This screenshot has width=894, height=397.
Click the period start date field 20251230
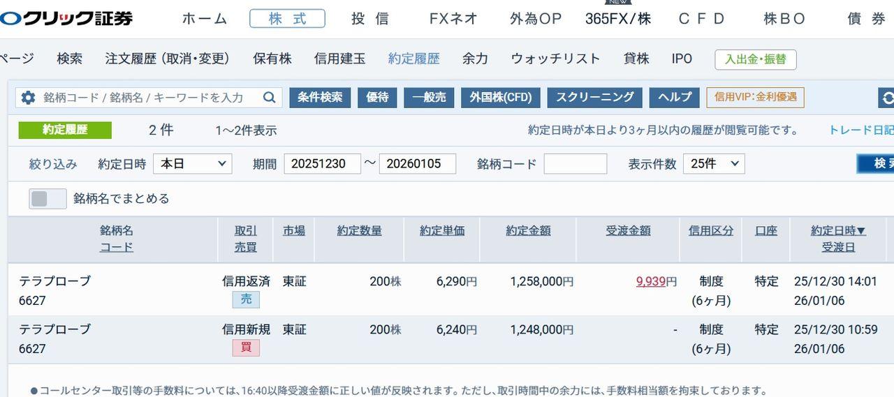click(322, 164)
